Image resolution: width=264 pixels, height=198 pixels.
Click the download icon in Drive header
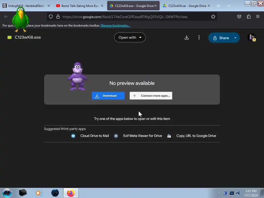tap(187, 37)
